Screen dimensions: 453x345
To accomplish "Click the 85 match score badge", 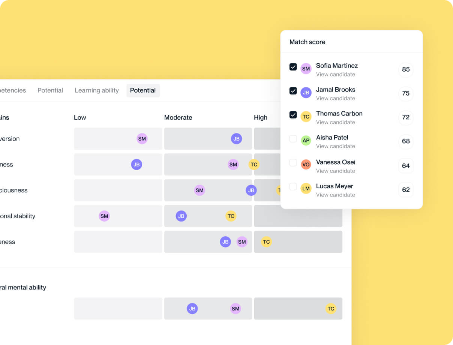I will 406,69.
